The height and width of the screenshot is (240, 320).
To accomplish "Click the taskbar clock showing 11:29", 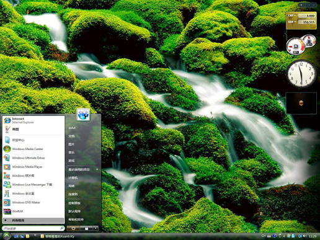I will [x=313, y=236].
